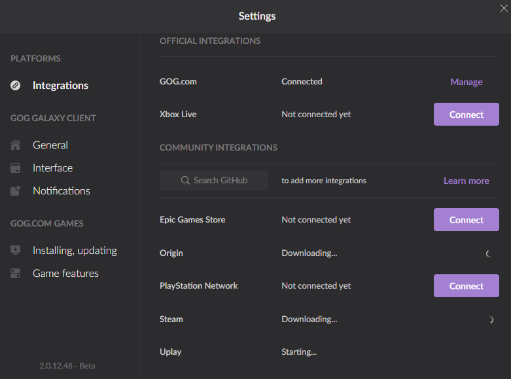511x379 pixels.
Task: Connect the Xbox Live integration
Action: pos(466,115)
